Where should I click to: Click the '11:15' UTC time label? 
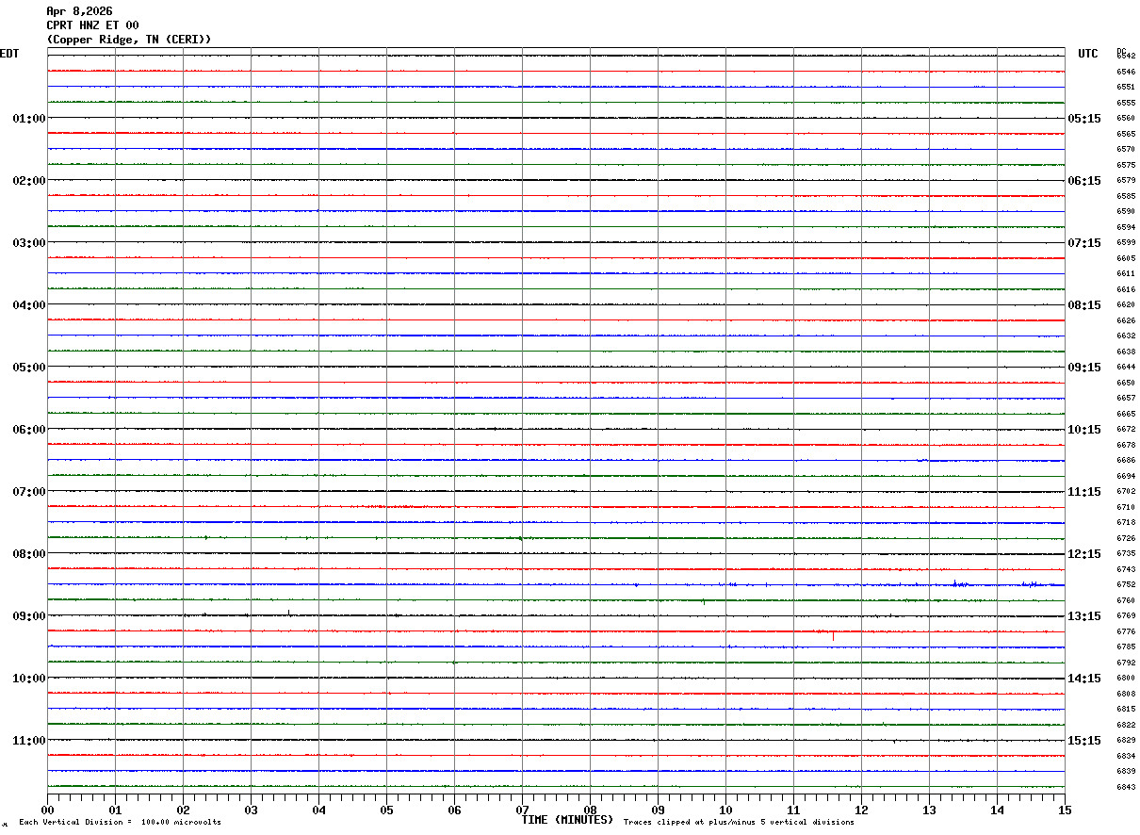pyautogui.click(x=1083, y=492)
